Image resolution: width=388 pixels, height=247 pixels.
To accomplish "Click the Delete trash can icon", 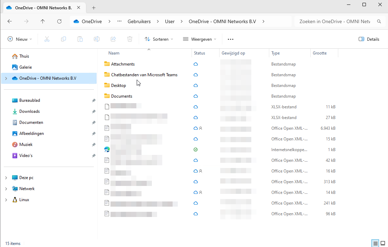I will [130, 39].
